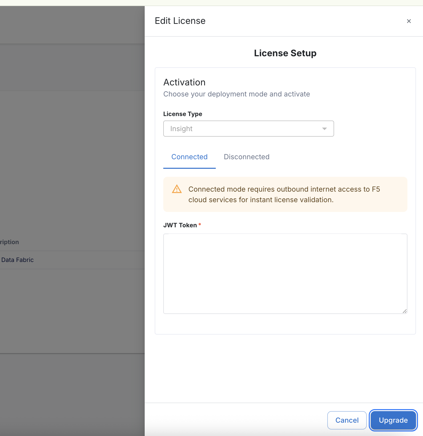Open the License Type dropdown
The image size is (423, 436).
coord(248,129)
